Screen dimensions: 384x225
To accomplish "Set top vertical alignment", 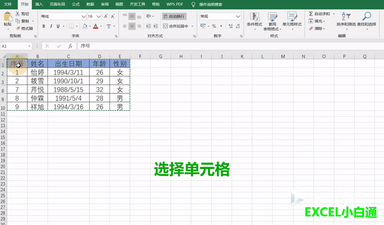I will (x=125, y=16).
